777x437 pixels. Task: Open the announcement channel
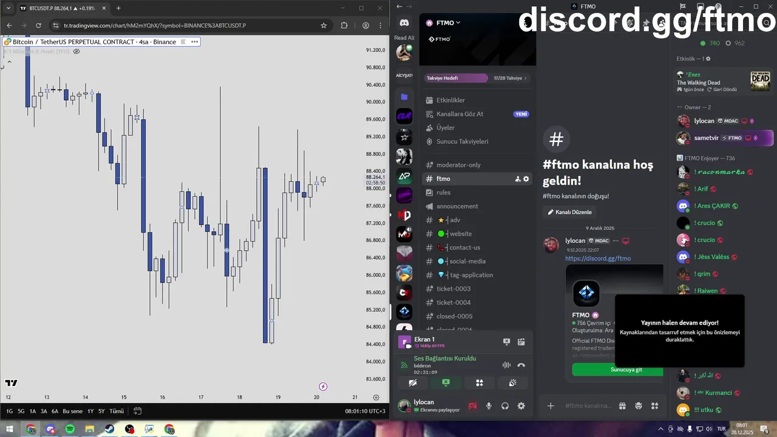pos(478,206)
